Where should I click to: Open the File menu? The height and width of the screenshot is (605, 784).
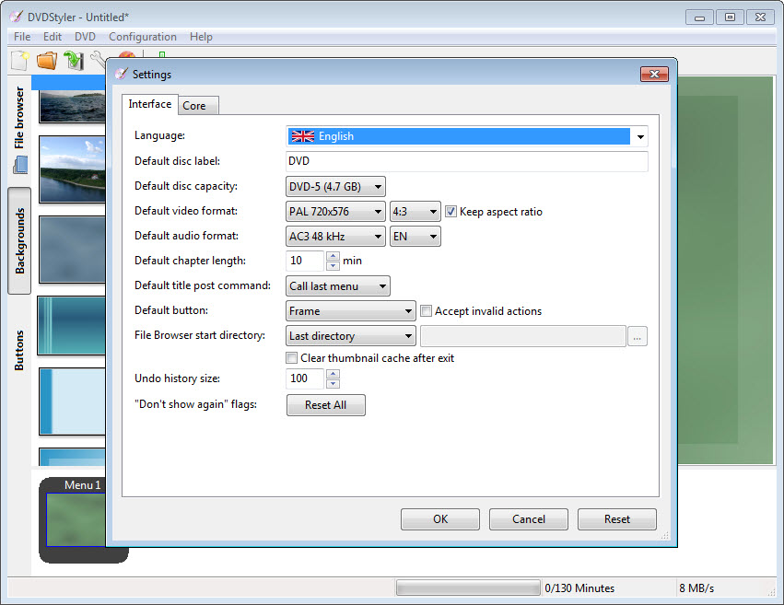(x=22, y=37)
